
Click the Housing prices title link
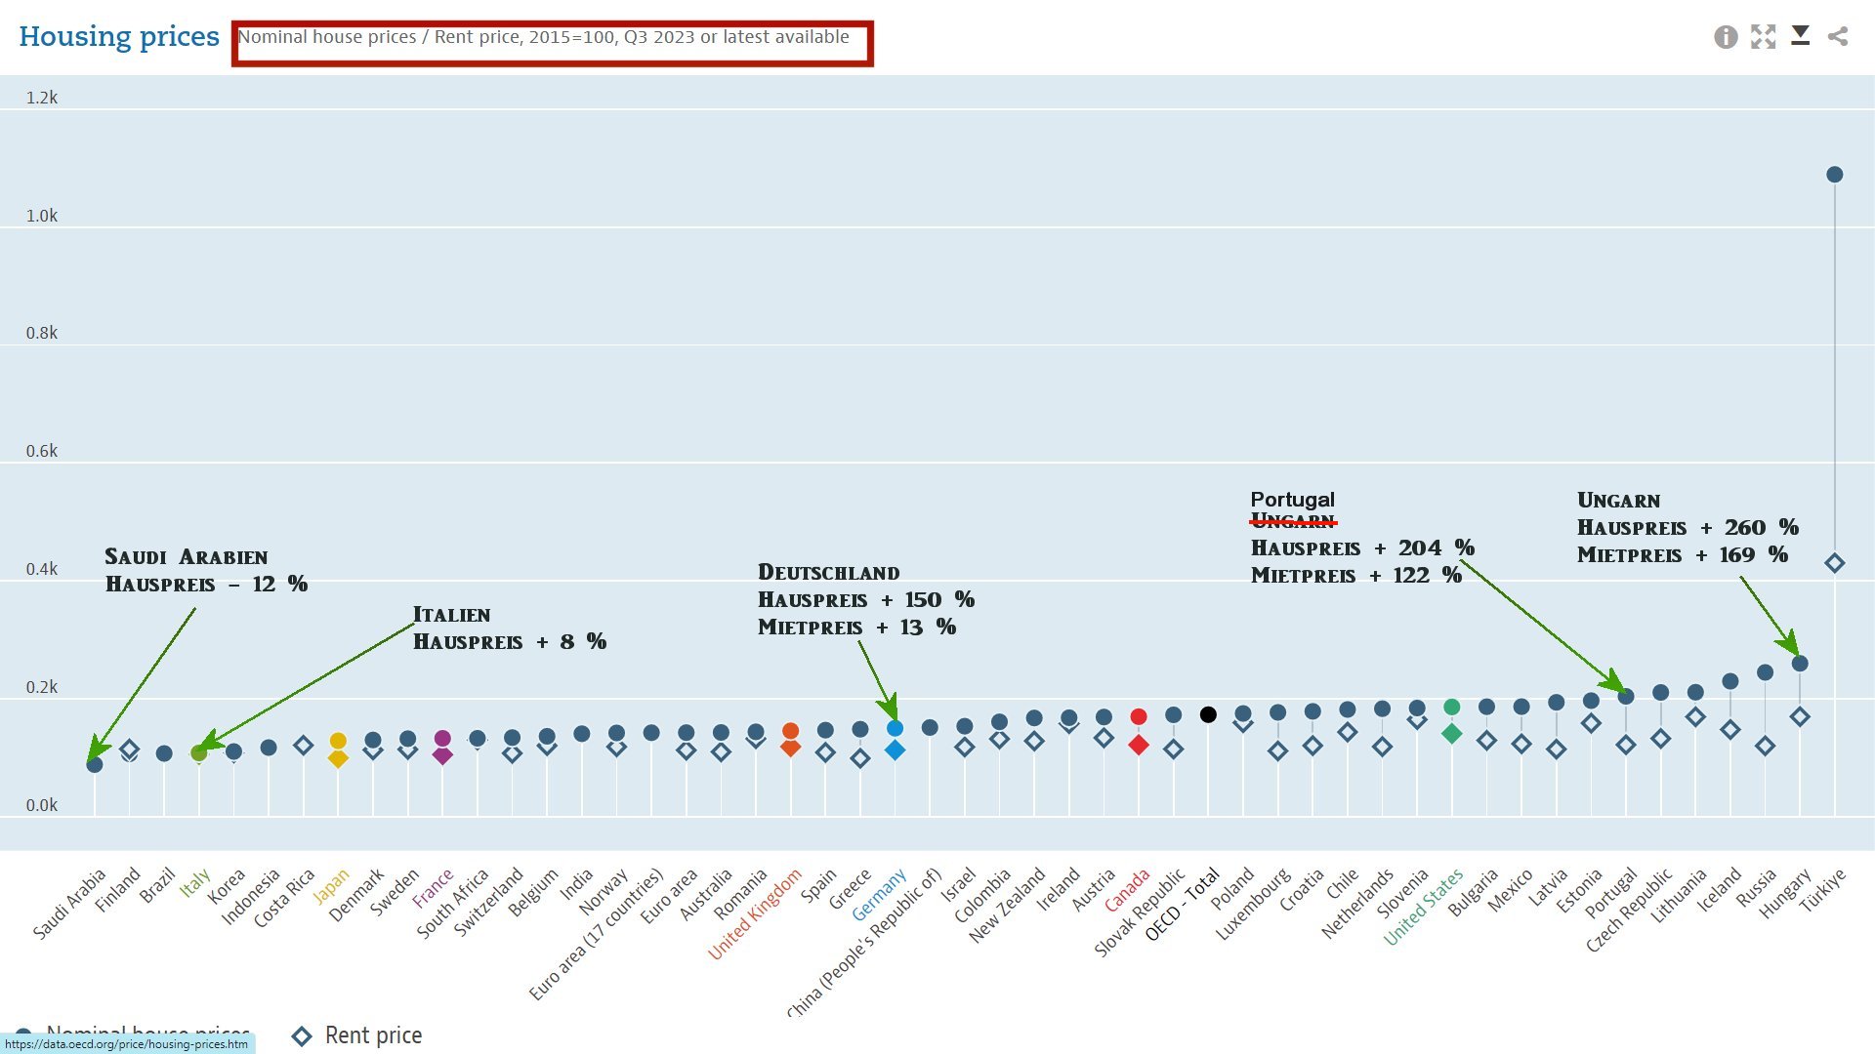point(119,37)
